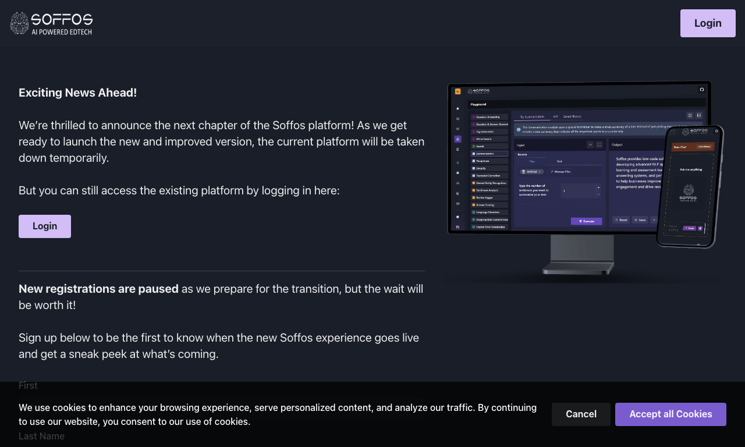Click the Execute button in the mockup
This screenshot has height=447, width=745.
pyautogui.click(x=587, y=221)
